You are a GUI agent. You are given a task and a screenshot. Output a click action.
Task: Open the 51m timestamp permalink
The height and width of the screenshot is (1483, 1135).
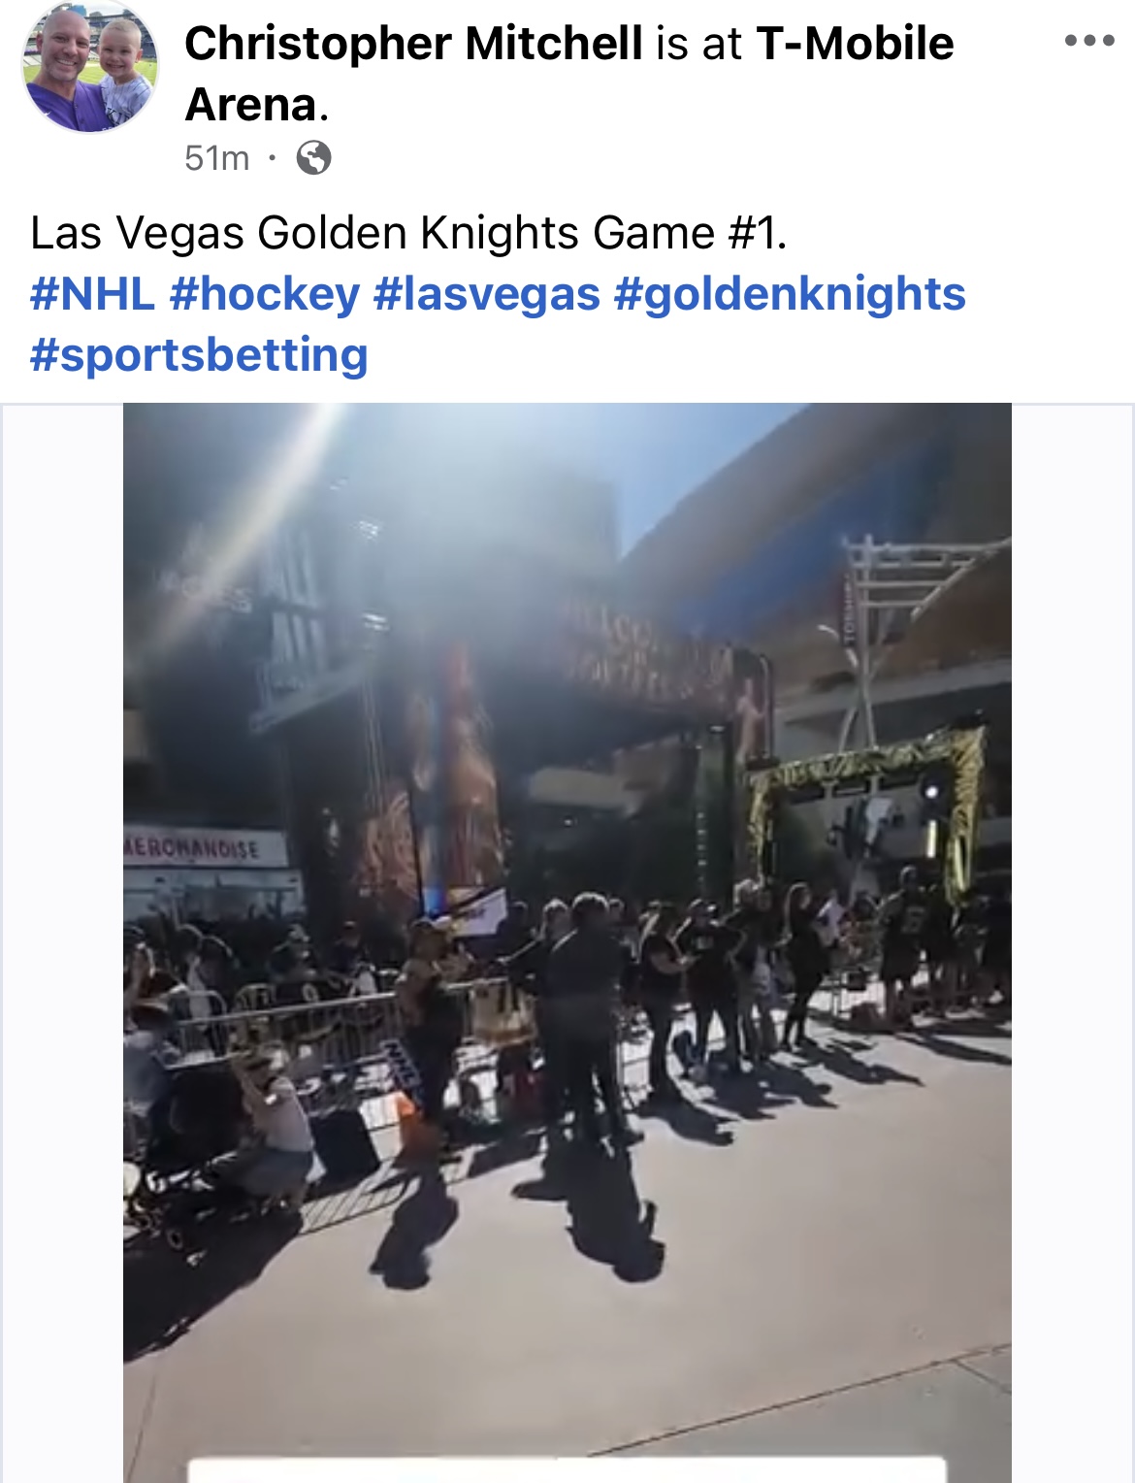[217, 157]
